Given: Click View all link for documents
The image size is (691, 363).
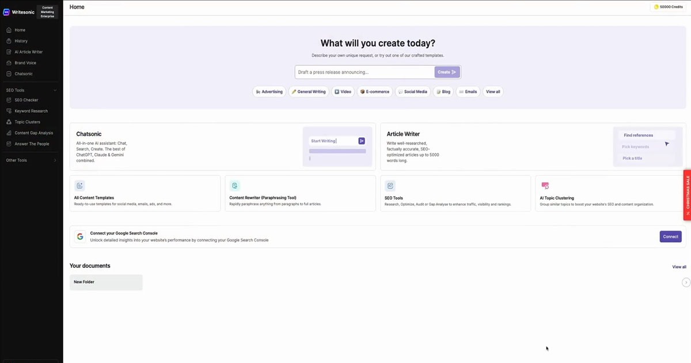Looking at the screenshot, I should [x=679, y=267].
